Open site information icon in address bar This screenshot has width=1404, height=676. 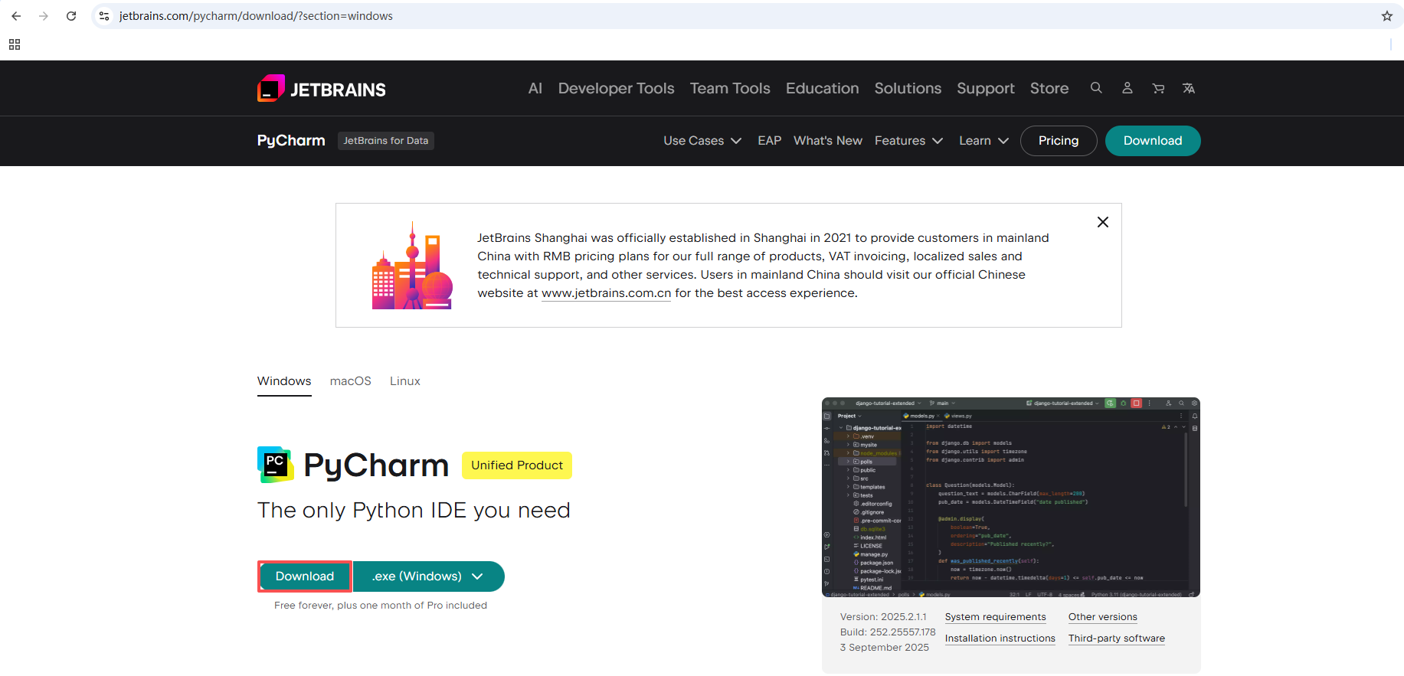104,16
